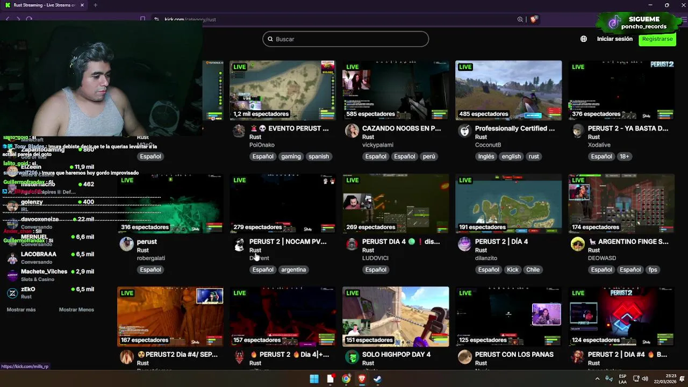
Task: Open the Windows Start menu
Action: tap(314, 379)
